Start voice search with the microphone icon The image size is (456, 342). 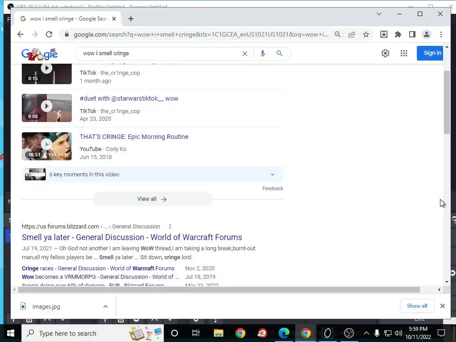point(263,53)
